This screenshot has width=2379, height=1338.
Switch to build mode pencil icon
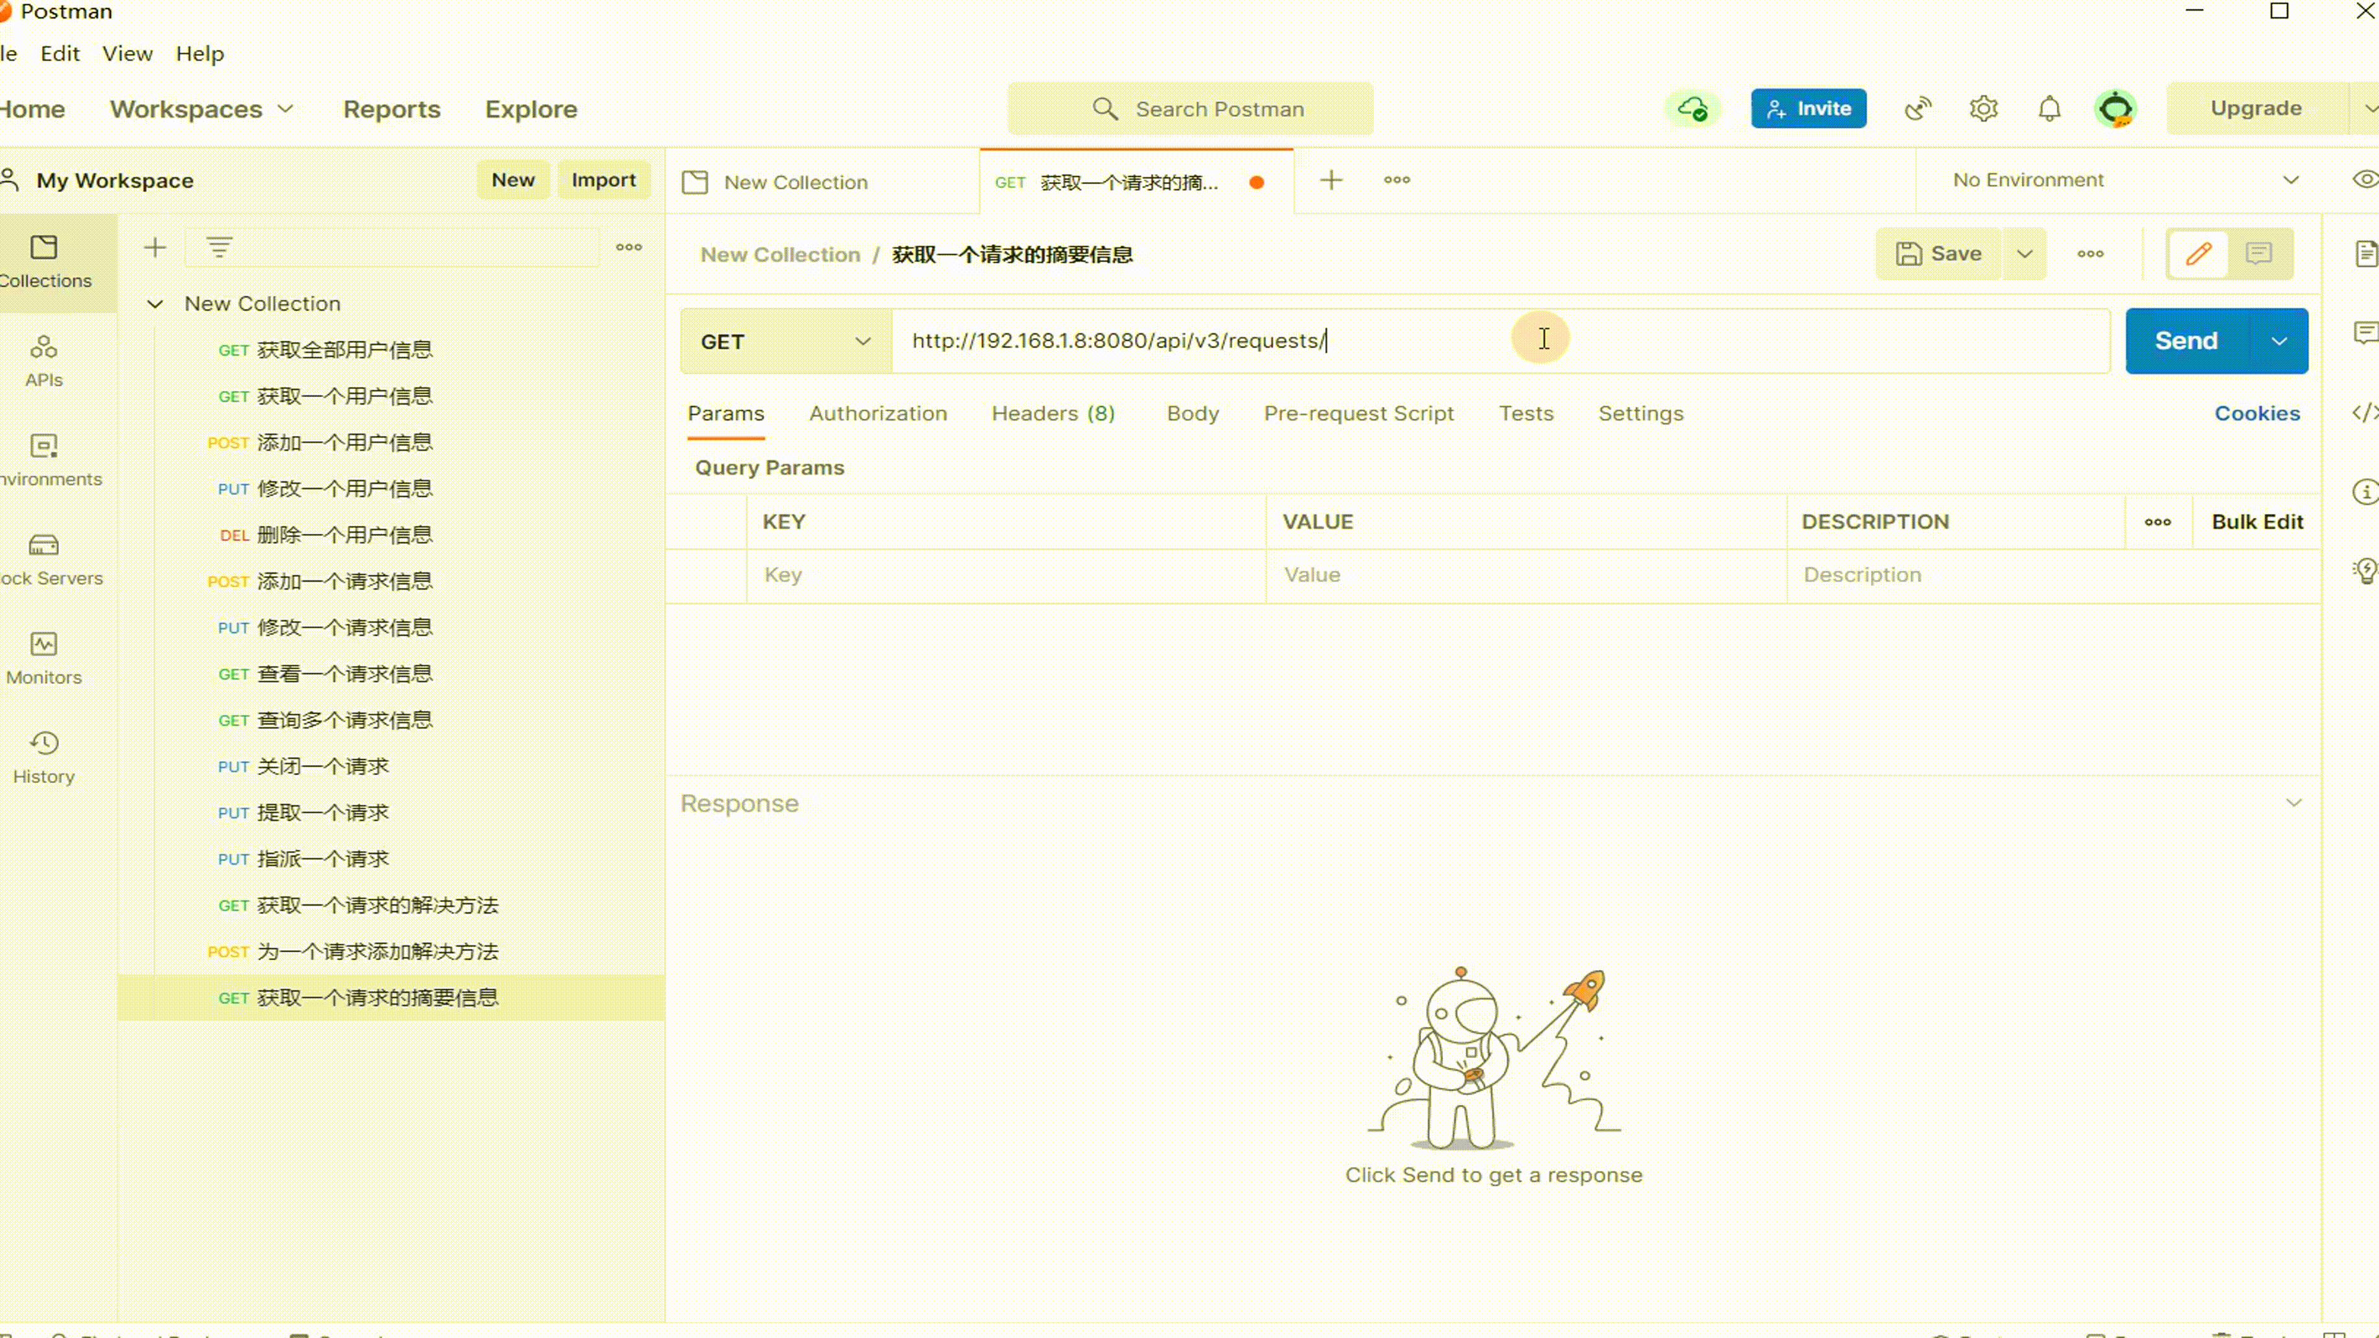tap(2199, 254)
